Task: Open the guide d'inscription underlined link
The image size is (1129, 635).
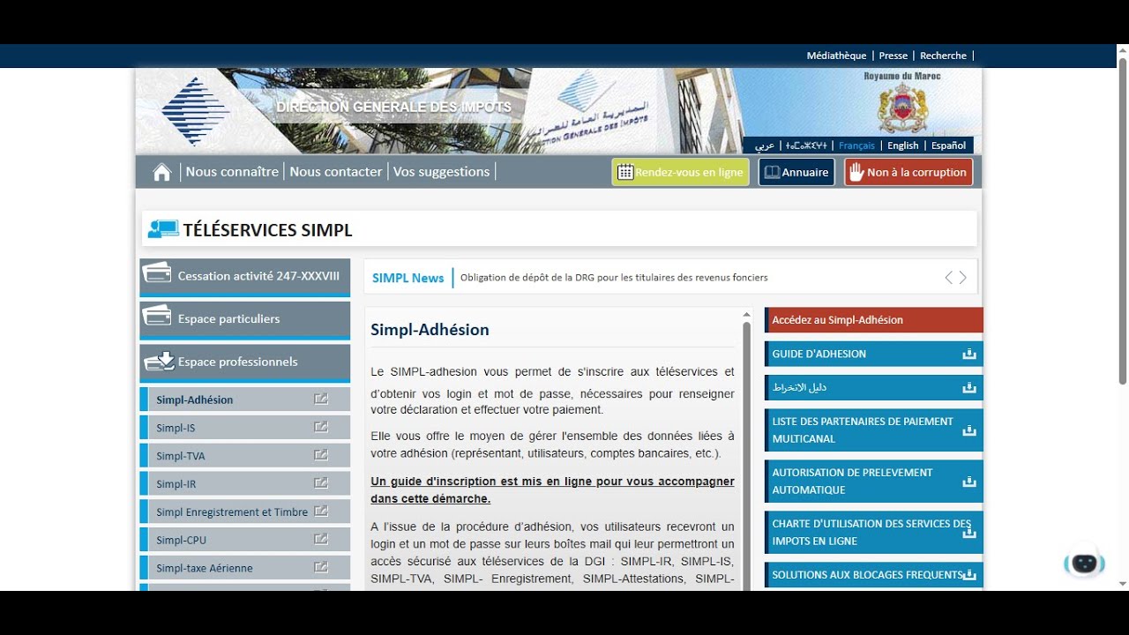Action: click(552, 490)
